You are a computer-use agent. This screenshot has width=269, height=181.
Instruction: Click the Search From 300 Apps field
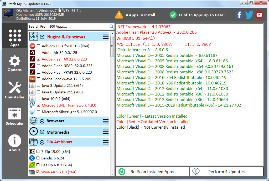pos(68,26)
